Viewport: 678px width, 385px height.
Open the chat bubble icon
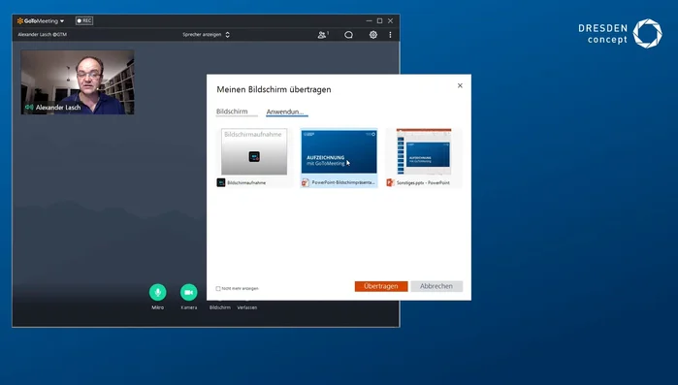[348, 35]
